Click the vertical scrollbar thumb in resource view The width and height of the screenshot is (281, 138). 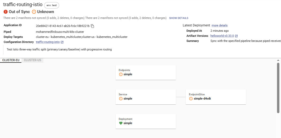(278, 88)
